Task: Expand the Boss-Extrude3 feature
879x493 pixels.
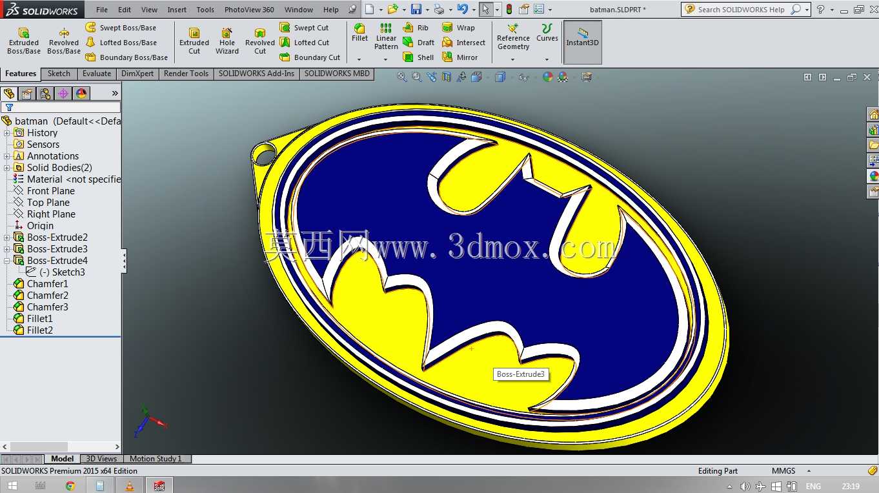Action: [x=7, y=249]
